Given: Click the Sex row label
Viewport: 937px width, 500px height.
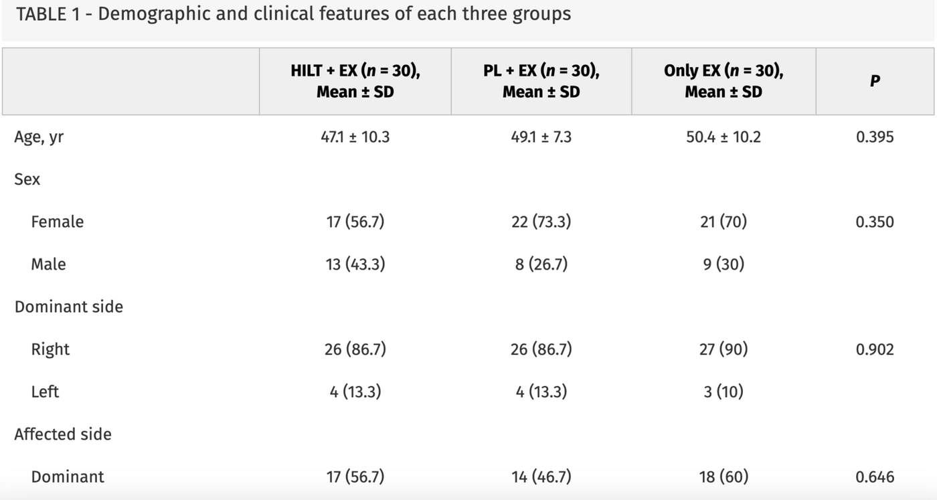Looking at the screenshot, I should pyautogui.click(x=27, y=179).
